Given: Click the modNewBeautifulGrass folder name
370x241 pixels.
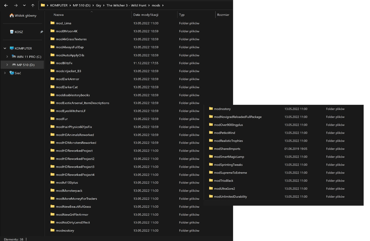Looking at the screenshot, I should coord(73,207).
